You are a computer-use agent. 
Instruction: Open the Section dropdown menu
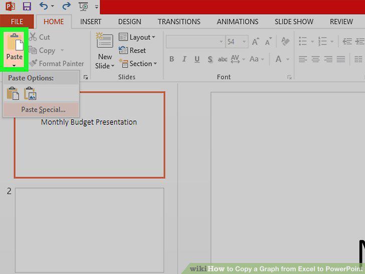click(138, 63)
